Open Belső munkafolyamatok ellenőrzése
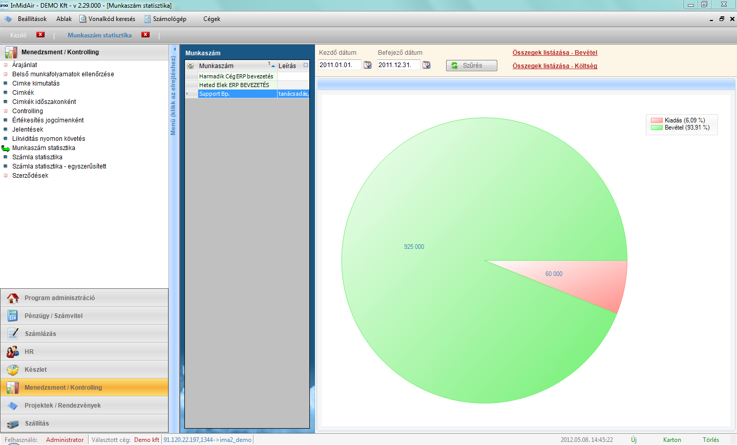The image size is (737, 445). click(63, 74)
